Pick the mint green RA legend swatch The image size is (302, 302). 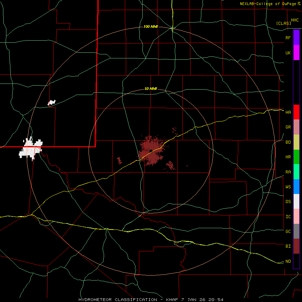click(x=296, y=172)
